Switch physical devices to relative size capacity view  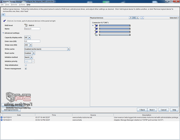coord(138,18)
